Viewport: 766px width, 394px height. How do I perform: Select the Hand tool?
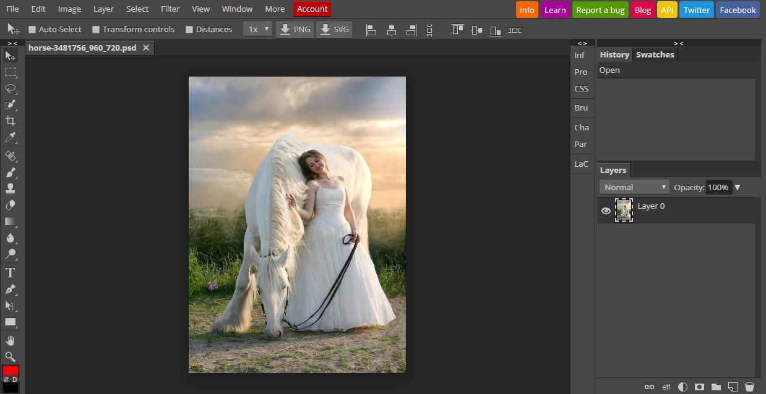click(11, 340)
